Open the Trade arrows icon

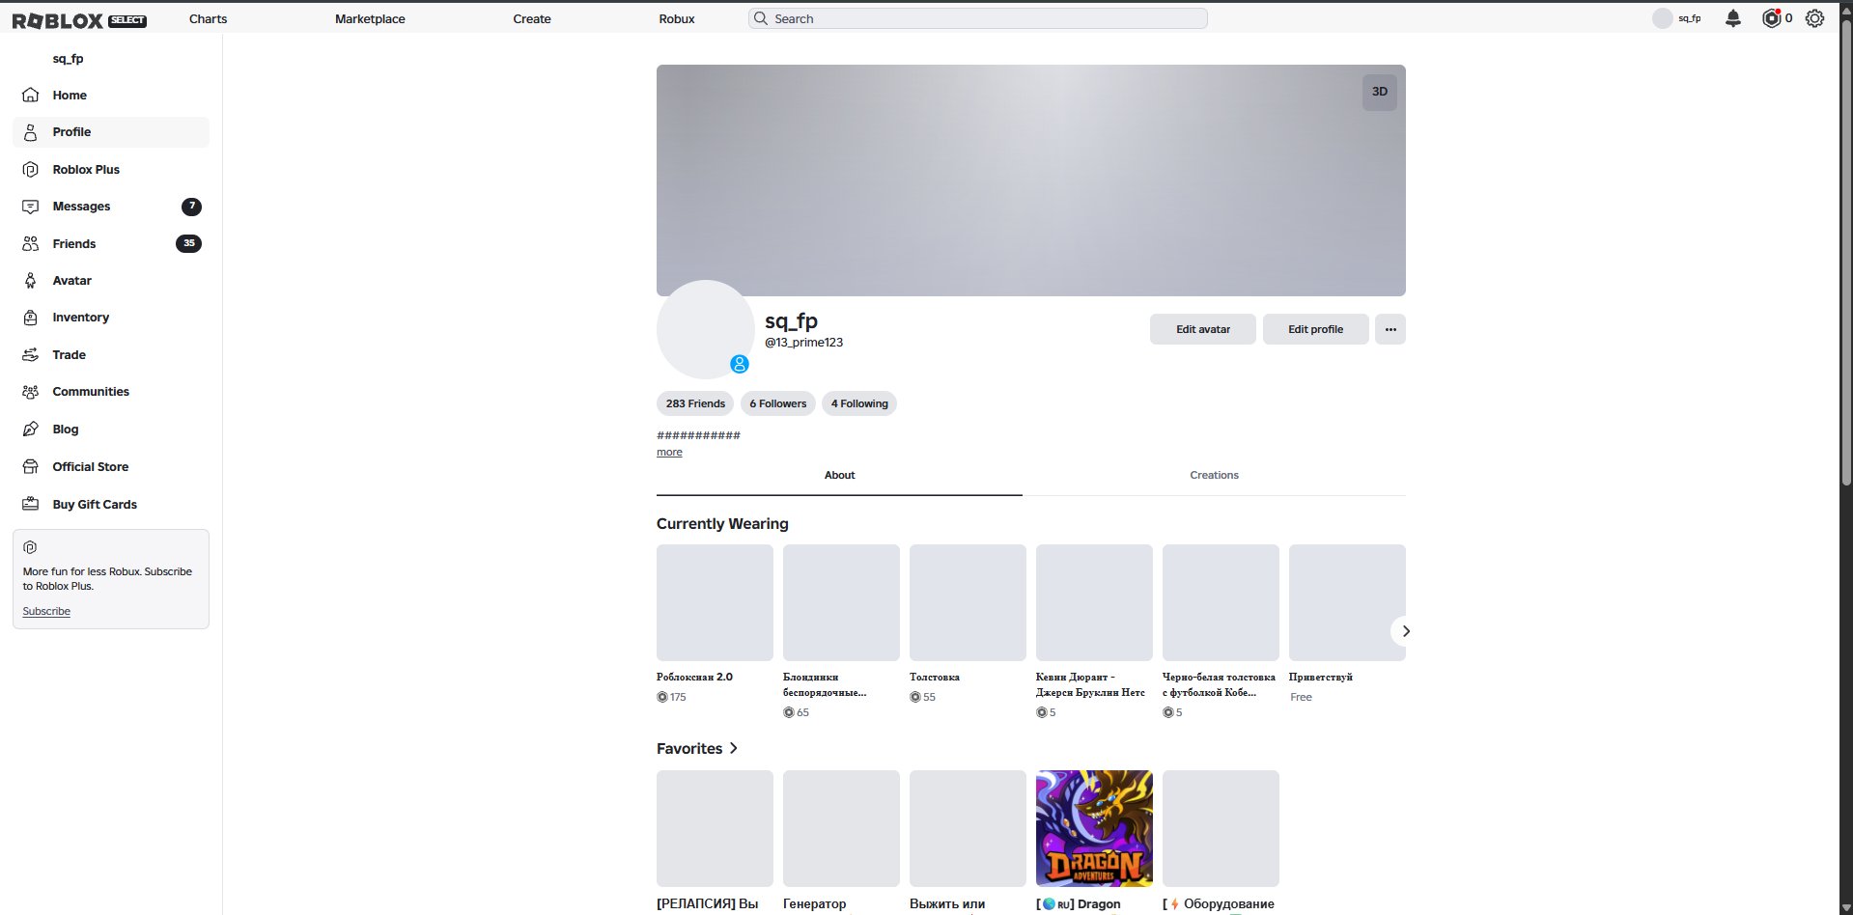click(x=31, y=355)
